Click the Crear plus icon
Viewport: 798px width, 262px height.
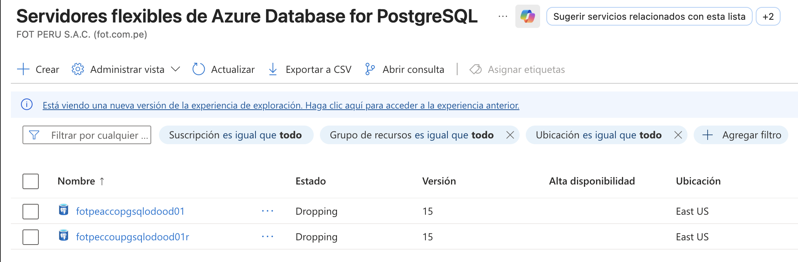(23, 69)
